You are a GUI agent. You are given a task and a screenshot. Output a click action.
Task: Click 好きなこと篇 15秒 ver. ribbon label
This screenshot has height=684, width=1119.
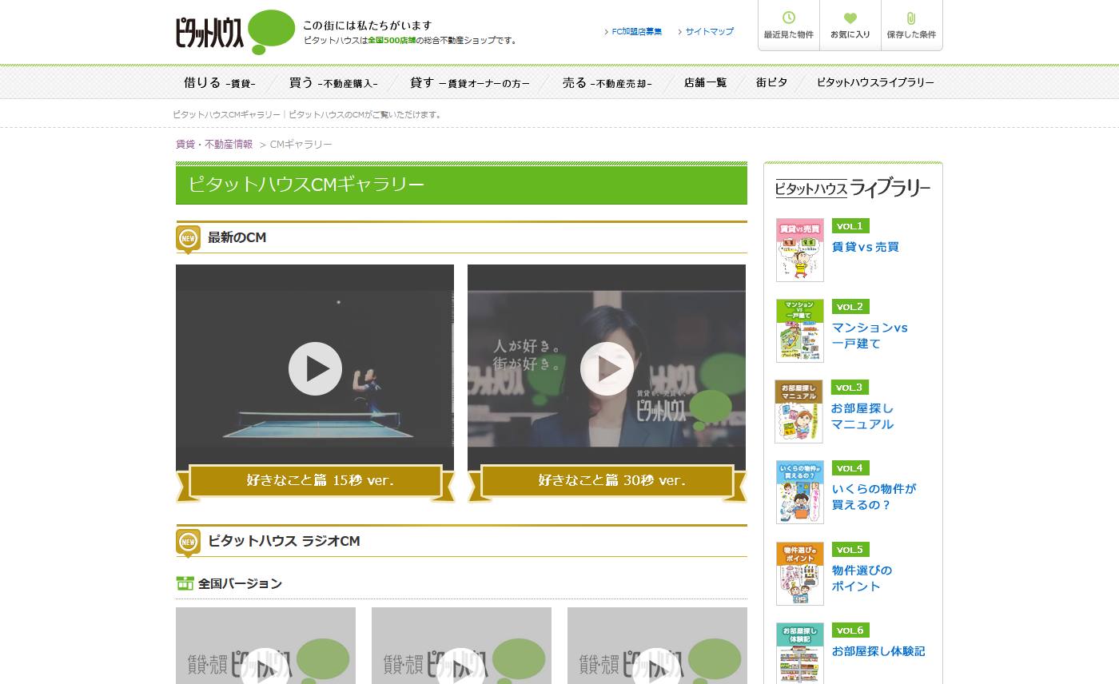point(316,481)
